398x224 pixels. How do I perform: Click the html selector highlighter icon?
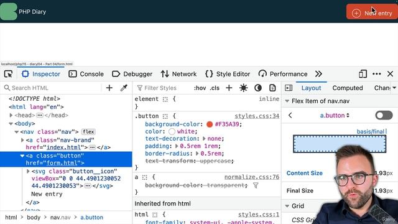(x=155, y=215)
